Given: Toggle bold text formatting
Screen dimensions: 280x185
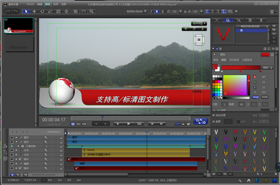Looking at the screenshot, I should pos(157,12).
